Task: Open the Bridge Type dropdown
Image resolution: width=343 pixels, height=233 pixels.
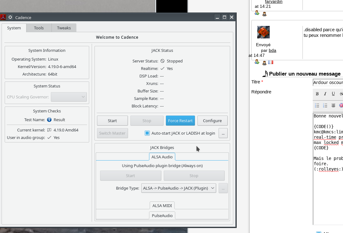Action: pyautogui.click(x=178, y=188)
